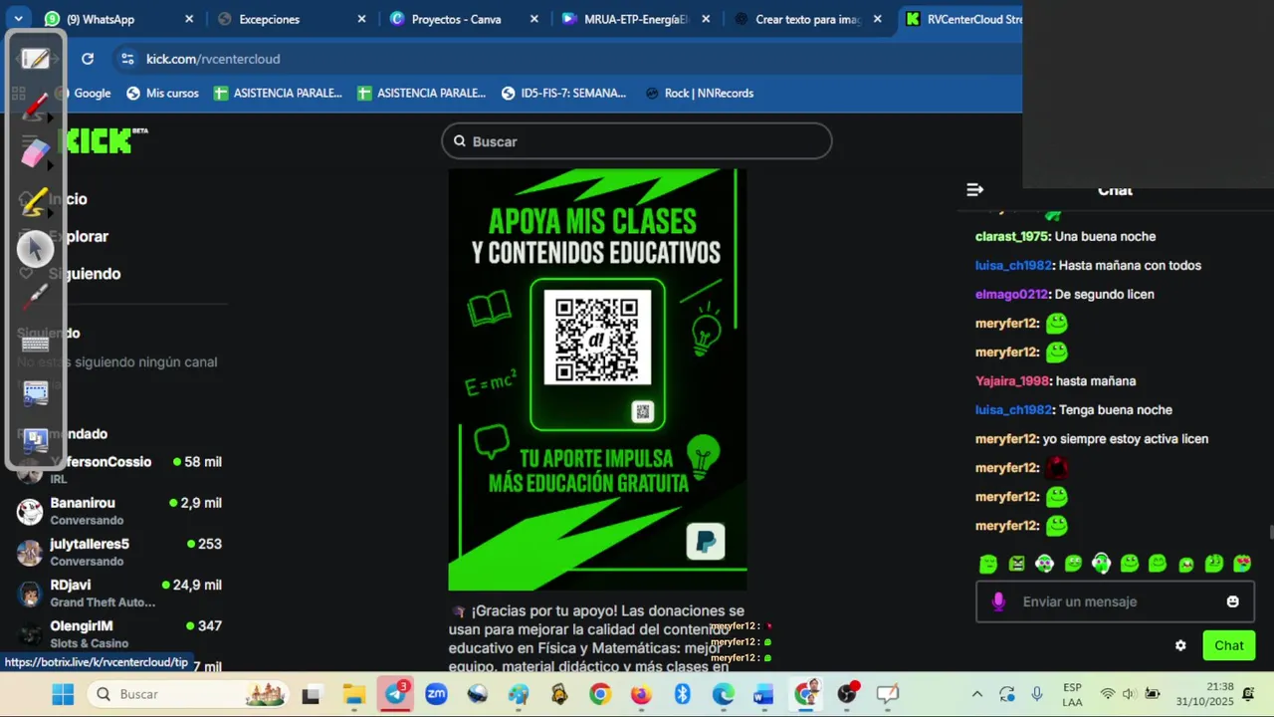Switch to the Proyectos - Canva tab
Image resolution: width=1274 pixels, height=717 pixels.
pos(464,19)
